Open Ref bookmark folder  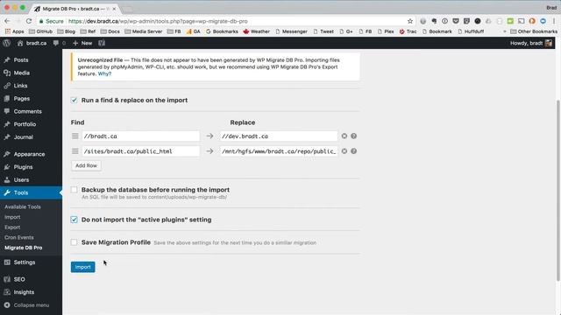point(88,31)
